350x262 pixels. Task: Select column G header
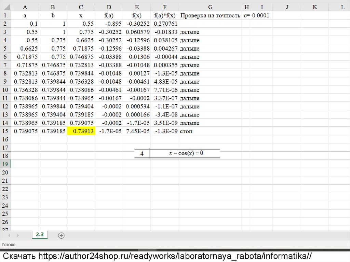pos(210,7)
